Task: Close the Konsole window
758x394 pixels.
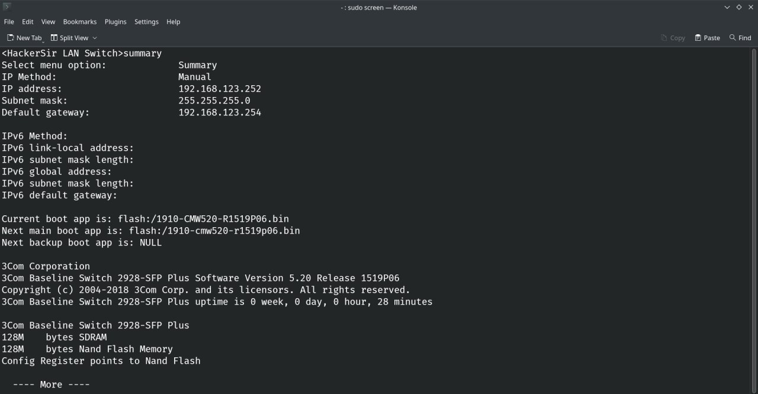Action: click(750, 7)
